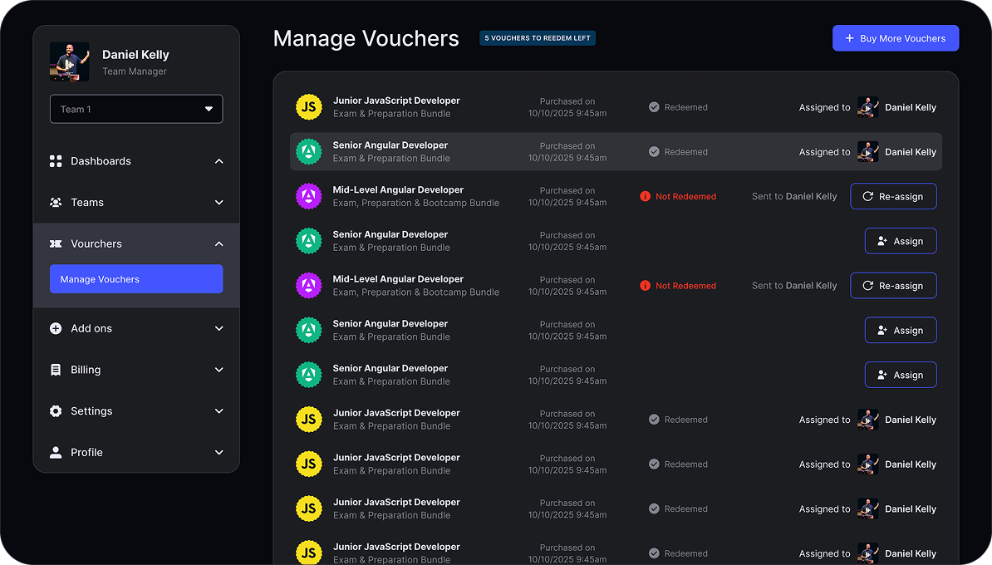Click the Dashboards grid icon

click(x=56, y=161)
